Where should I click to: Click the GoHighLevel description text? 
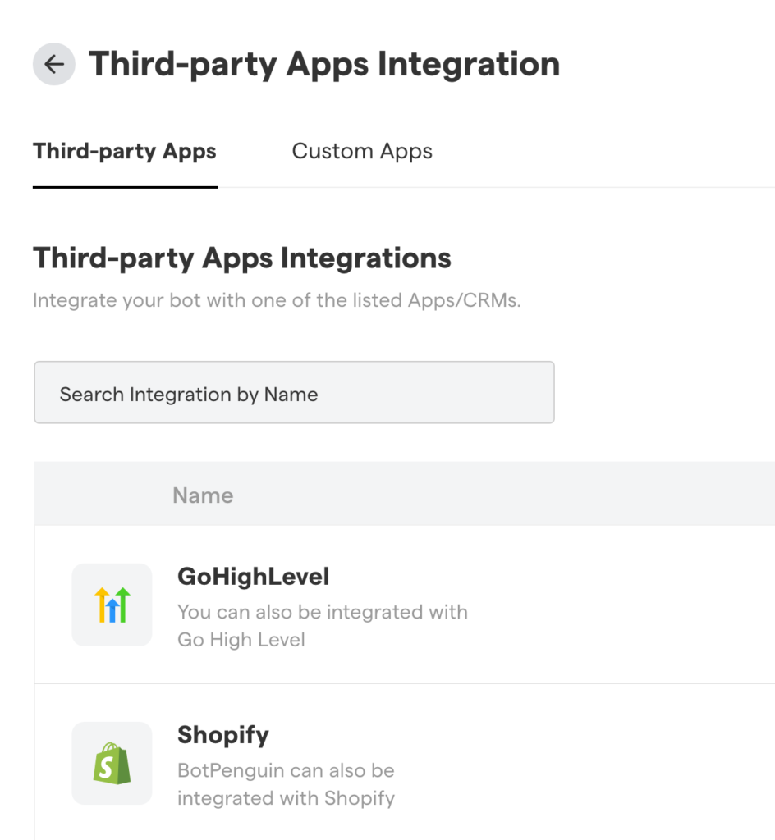322,612
